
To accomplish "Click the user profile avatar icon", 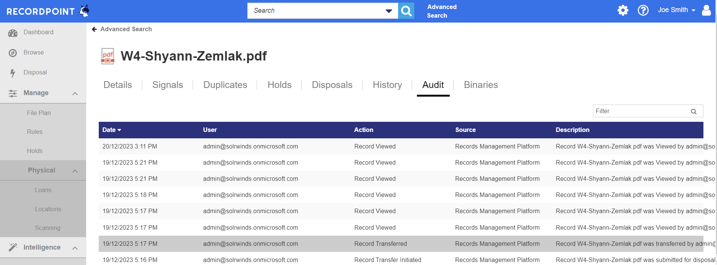I will (706, 10).
